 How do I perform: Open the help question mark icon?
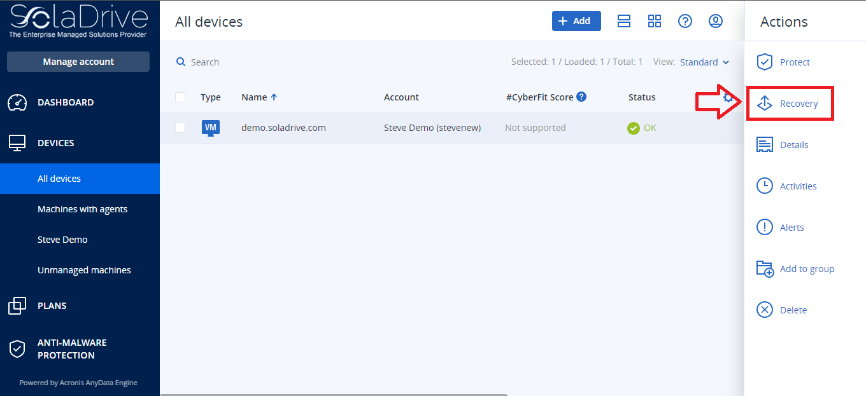click(685, 21)
